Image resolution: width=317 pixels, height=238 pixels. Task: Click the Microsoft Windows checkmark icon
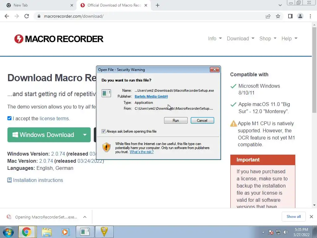pyautogui.click(x=233, y=86)
